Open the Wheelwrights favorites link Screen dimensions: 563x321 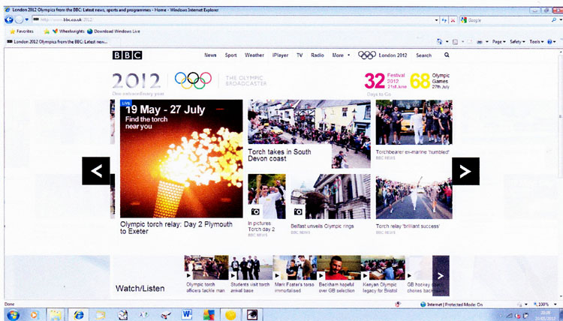click(68, 31)
